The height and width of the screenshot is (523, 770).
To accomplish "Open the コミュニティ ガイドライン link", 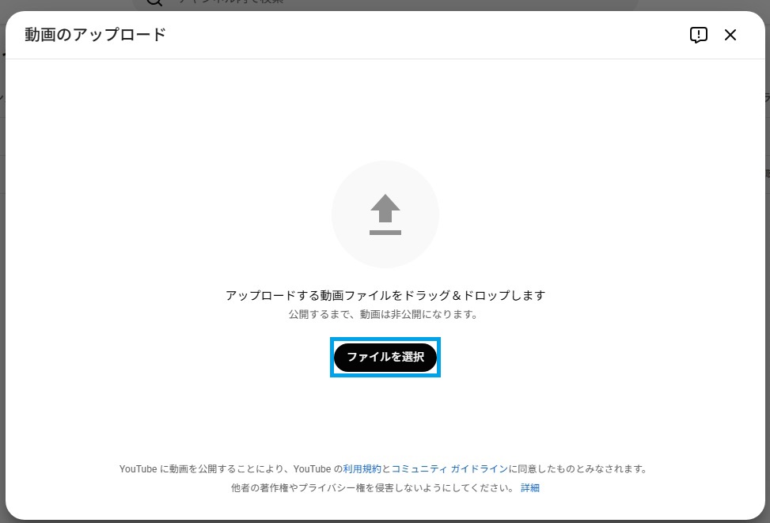I will (449, 469).
